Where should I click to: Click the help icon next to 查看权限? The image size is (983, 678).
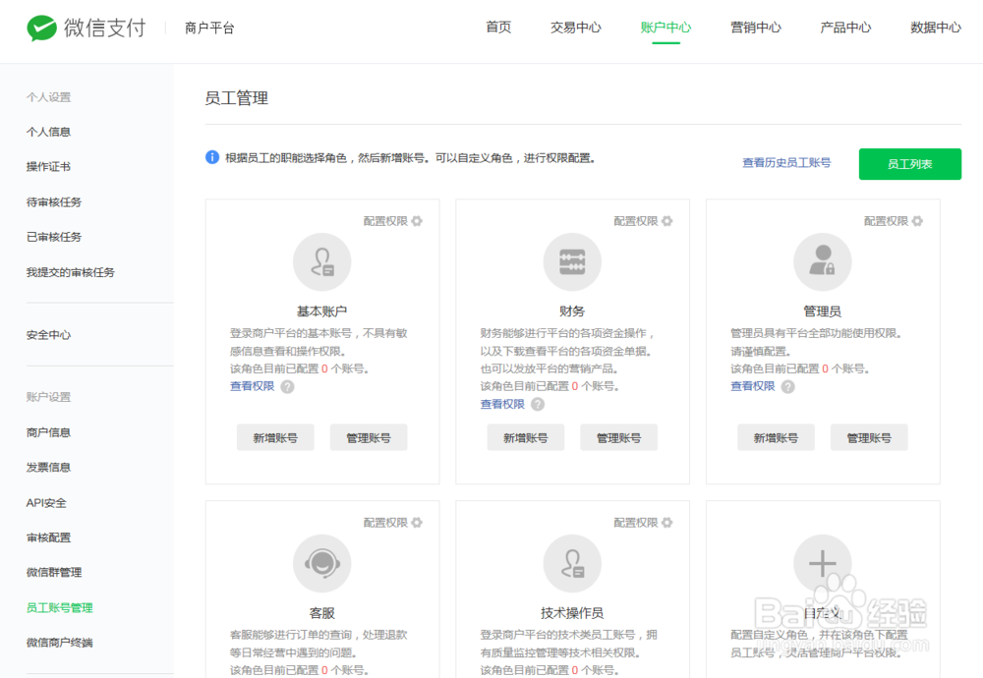(x=285, y=386)
